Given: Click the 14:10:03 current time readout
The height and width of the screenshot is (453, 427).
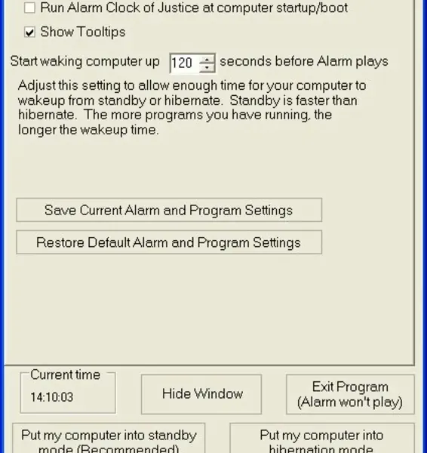Looking at the screenshot, I should point(52,397).
